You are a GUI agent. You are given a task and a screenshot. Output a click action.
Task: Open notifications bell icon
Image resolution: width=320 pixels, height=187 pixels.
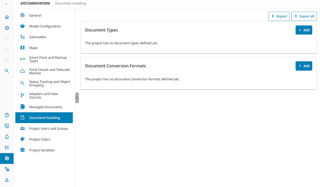[7, 137]
